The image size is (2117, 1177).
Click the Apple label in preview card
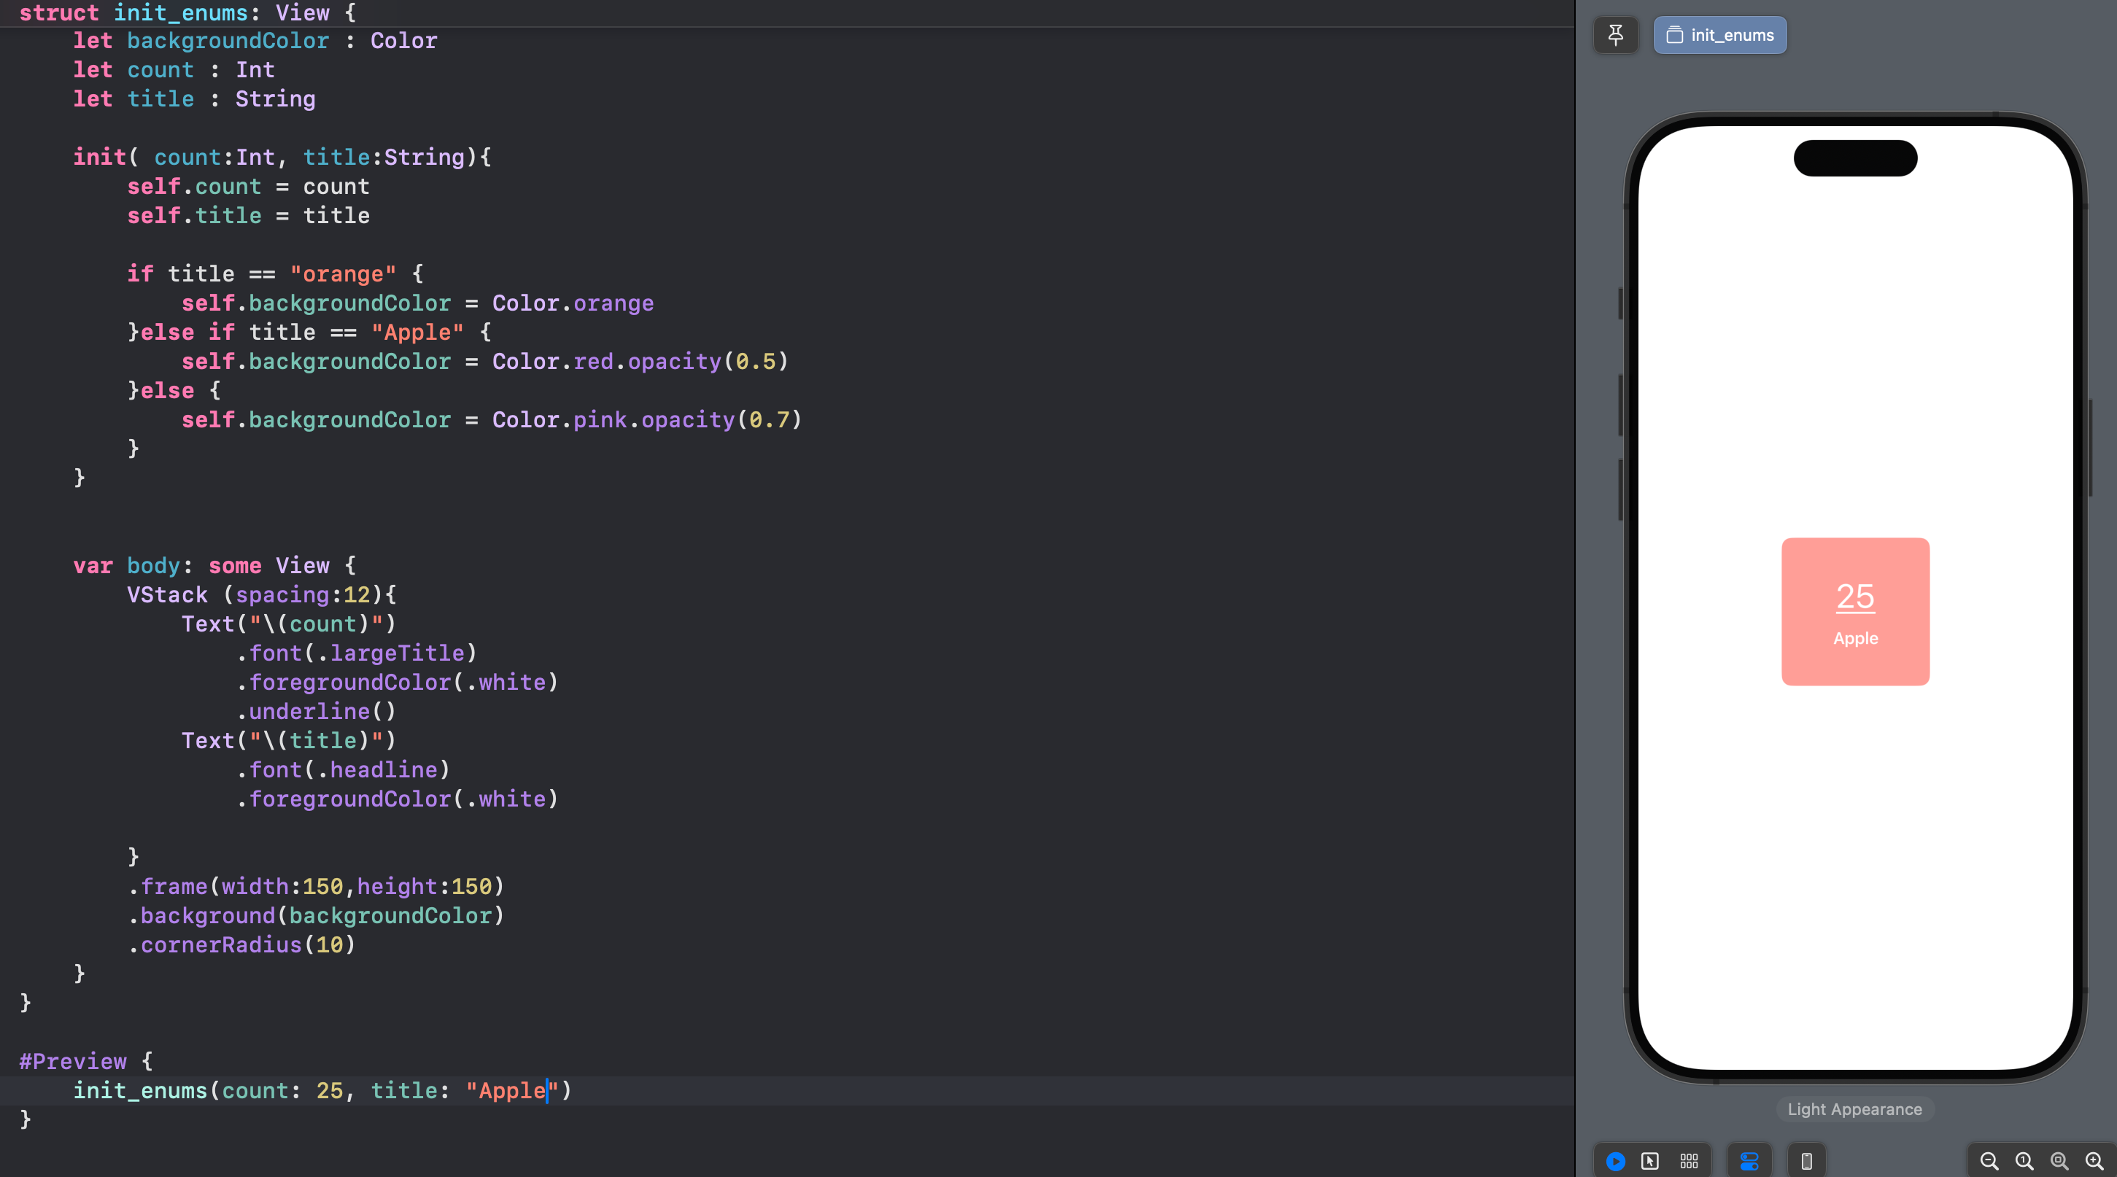1856,638
